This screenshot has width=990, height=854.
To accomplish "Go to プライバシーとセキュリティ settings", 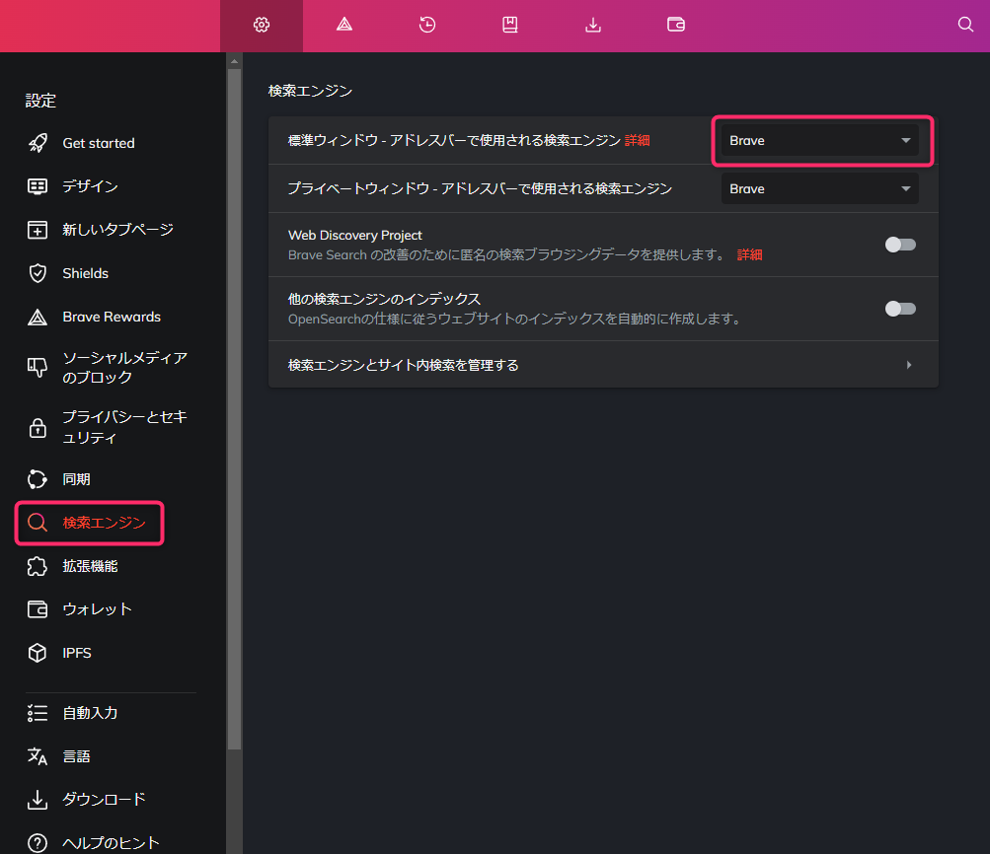I will 123,427.
